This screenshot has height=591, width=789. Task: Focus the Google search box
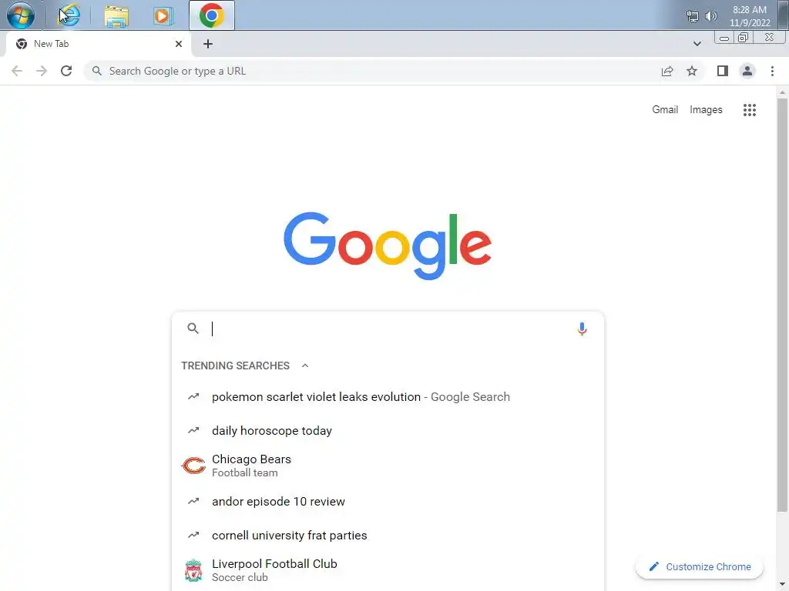tap(388, 329)
